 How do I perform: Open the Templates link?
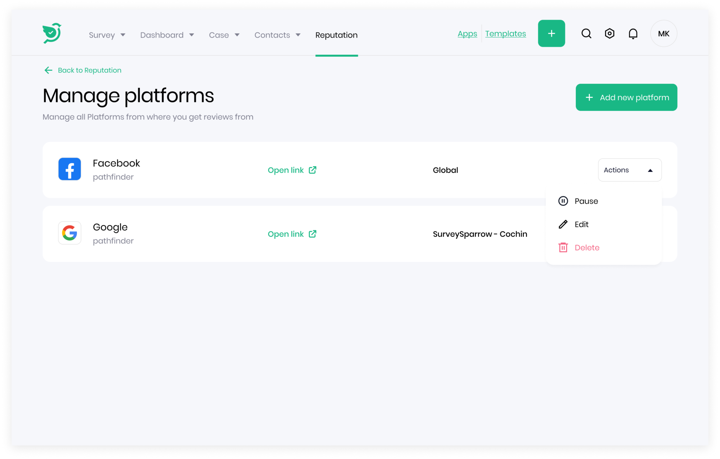(x=506, y=33)
